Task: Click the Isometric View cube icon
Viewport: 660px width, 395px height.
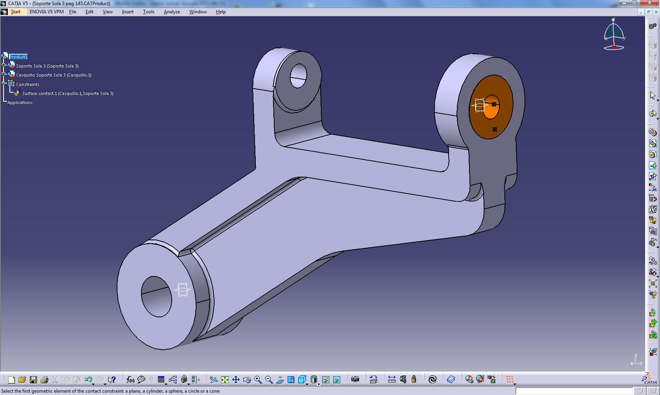Action: (302, 380)
